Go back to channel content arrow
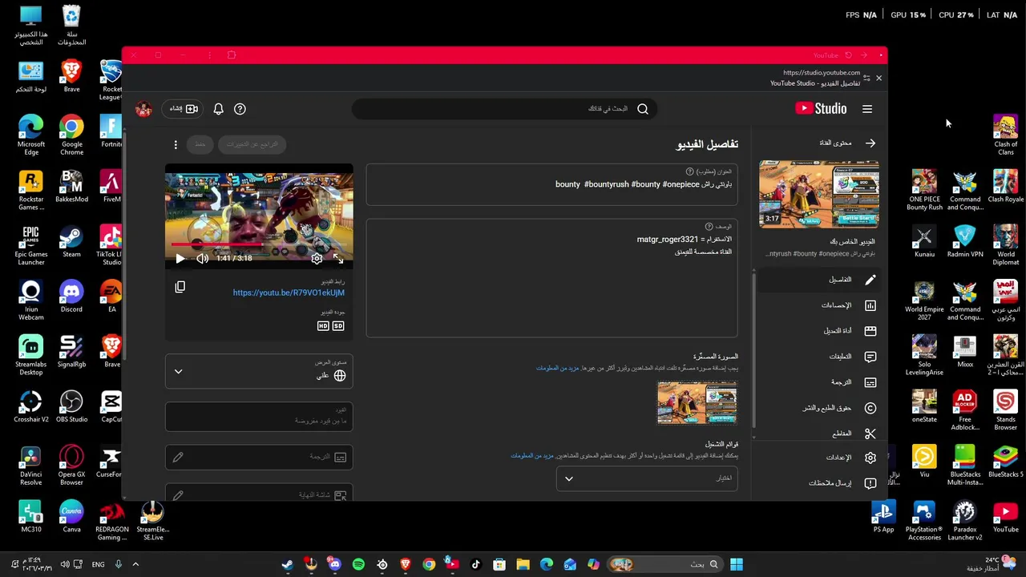 click(870, 143)
